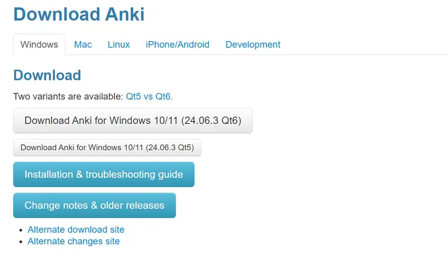The width and height of the screenshot is (448, 256).
Task: Open the Alternate changes site link
Action: 73,242
